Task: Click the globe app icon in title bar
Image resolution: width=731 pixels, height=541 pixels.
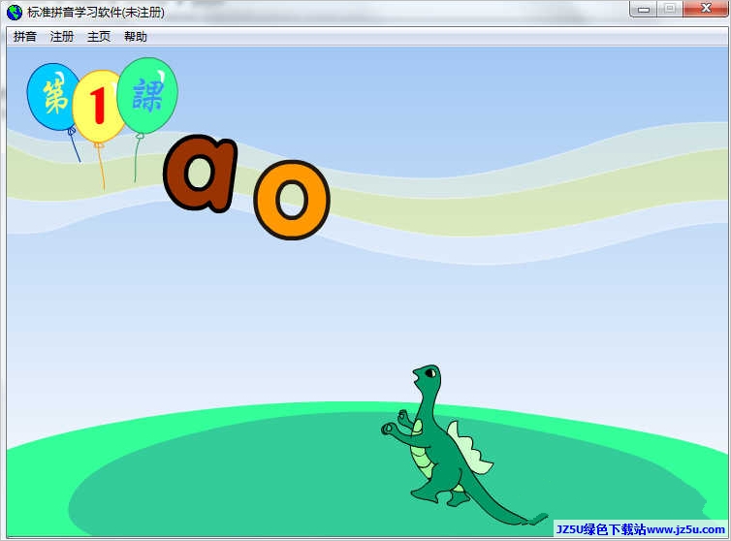Action: (x=15, y=13)
